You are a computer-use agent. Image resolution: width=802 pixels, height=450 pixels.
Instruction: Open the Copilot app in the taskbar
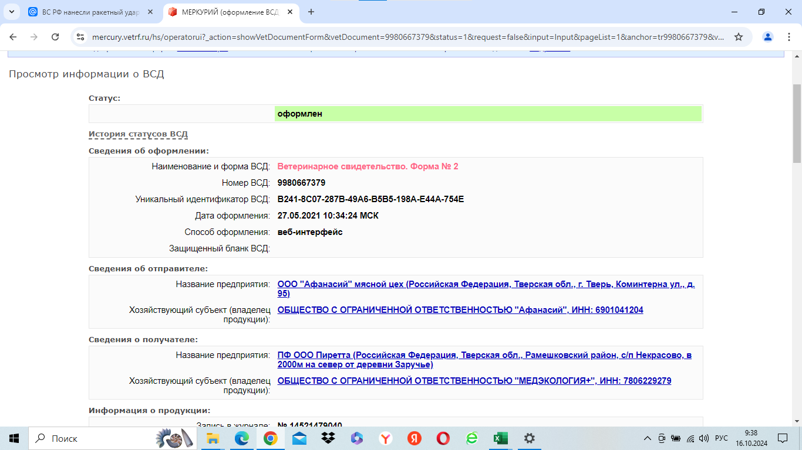pyautogui.click(x=356, y=438)
